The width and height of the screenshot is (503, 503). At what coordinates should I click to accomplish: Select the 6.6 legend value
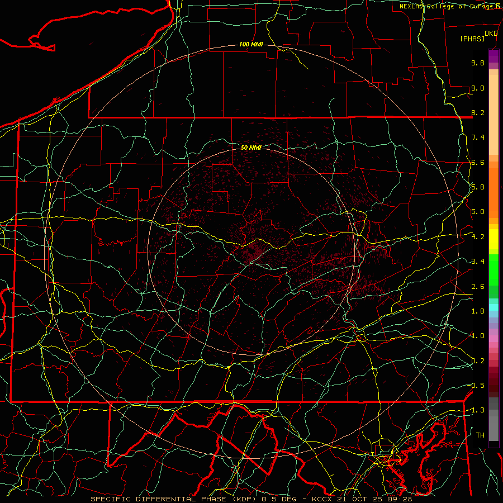click(478, 162)
